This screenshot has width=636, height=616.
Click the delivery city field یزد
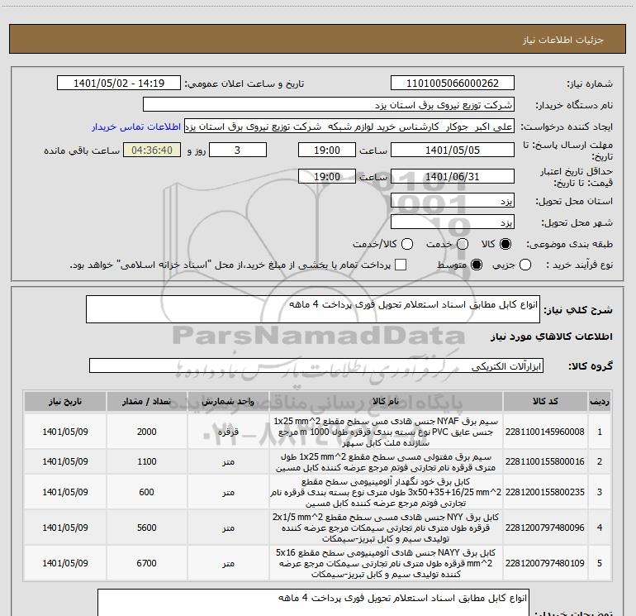coord(453,222)
